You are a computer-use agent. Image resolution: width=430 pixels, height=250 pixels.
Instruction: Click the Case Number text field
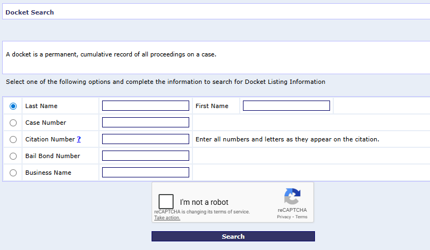click(x=145, y=123)
